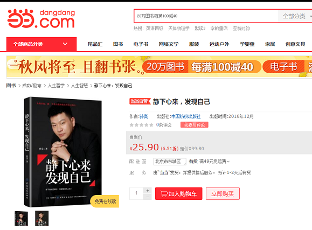Viewport: 312px width, 230px height.
Task: Expand the 全部商品分类 category menu
Action: (41, 44)
